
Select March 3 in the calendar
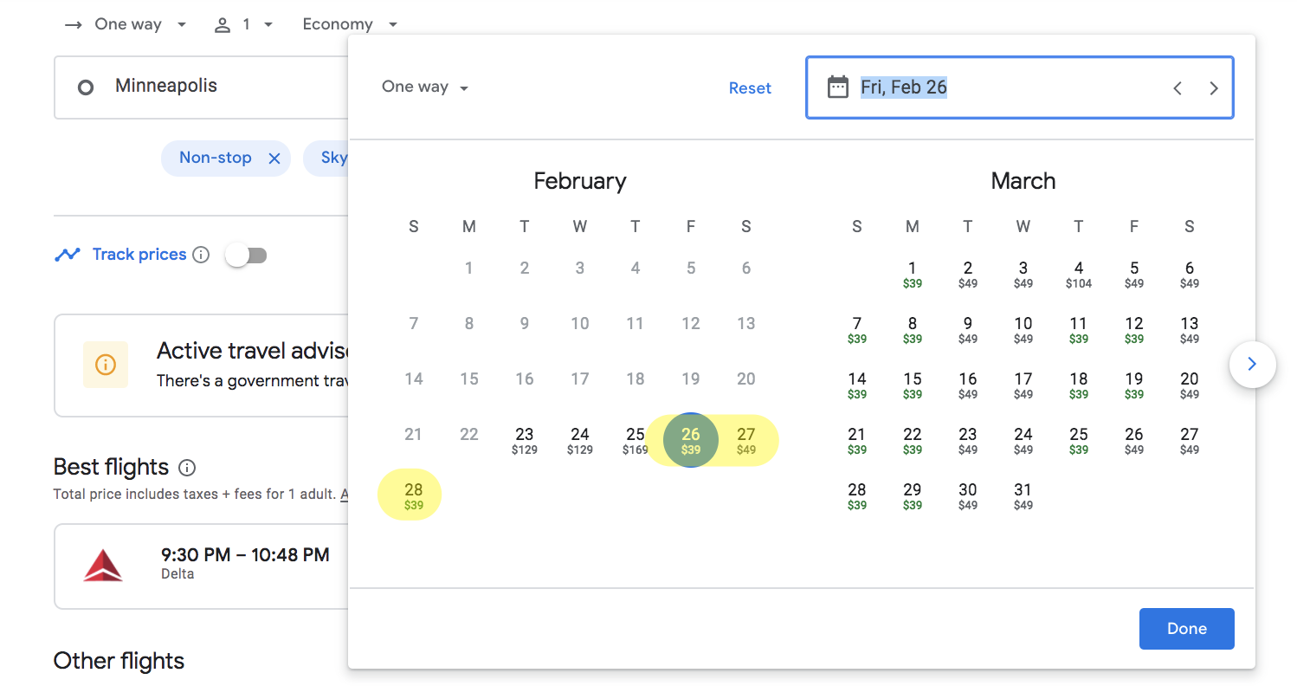click(1023, 274)
